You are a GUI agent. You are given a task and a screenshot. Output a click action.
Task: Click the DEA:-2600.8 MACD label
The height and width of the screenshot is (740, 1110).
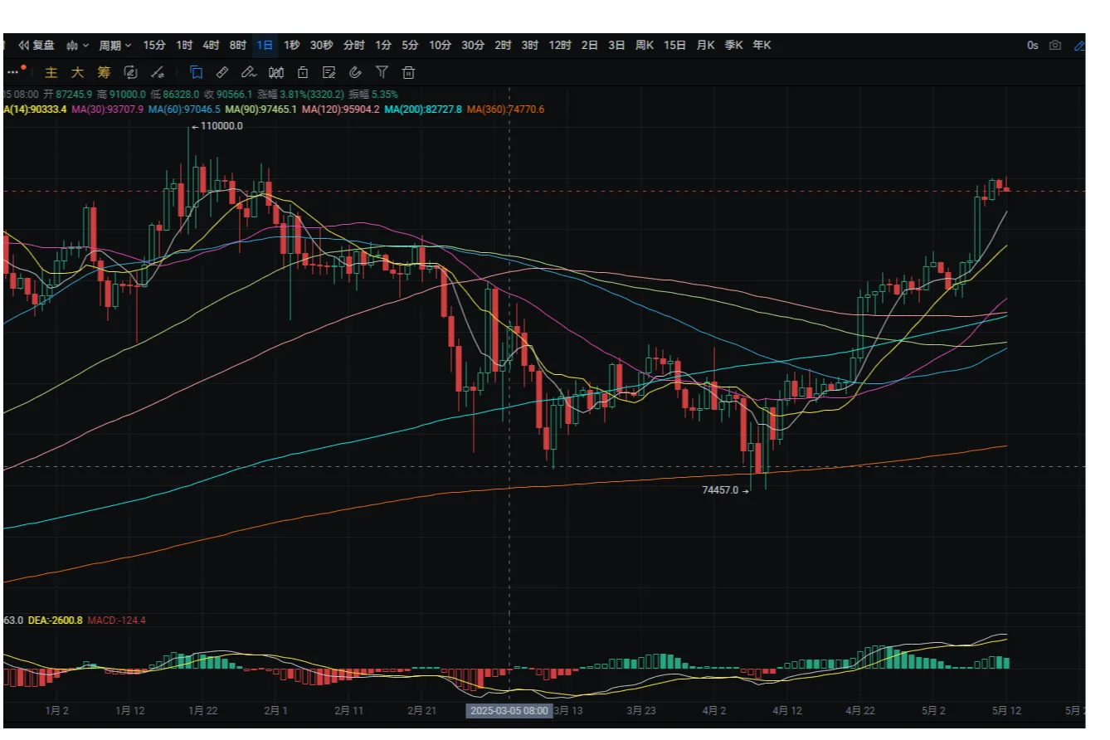[x=55, y=621]
